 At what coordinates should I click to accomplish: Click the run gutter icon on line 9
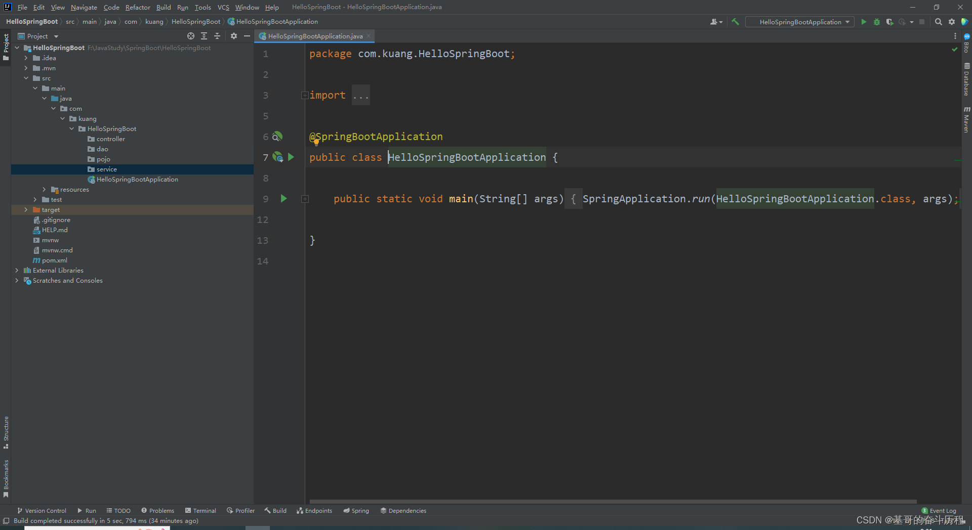pyautogui.click(x=283, y=199)
